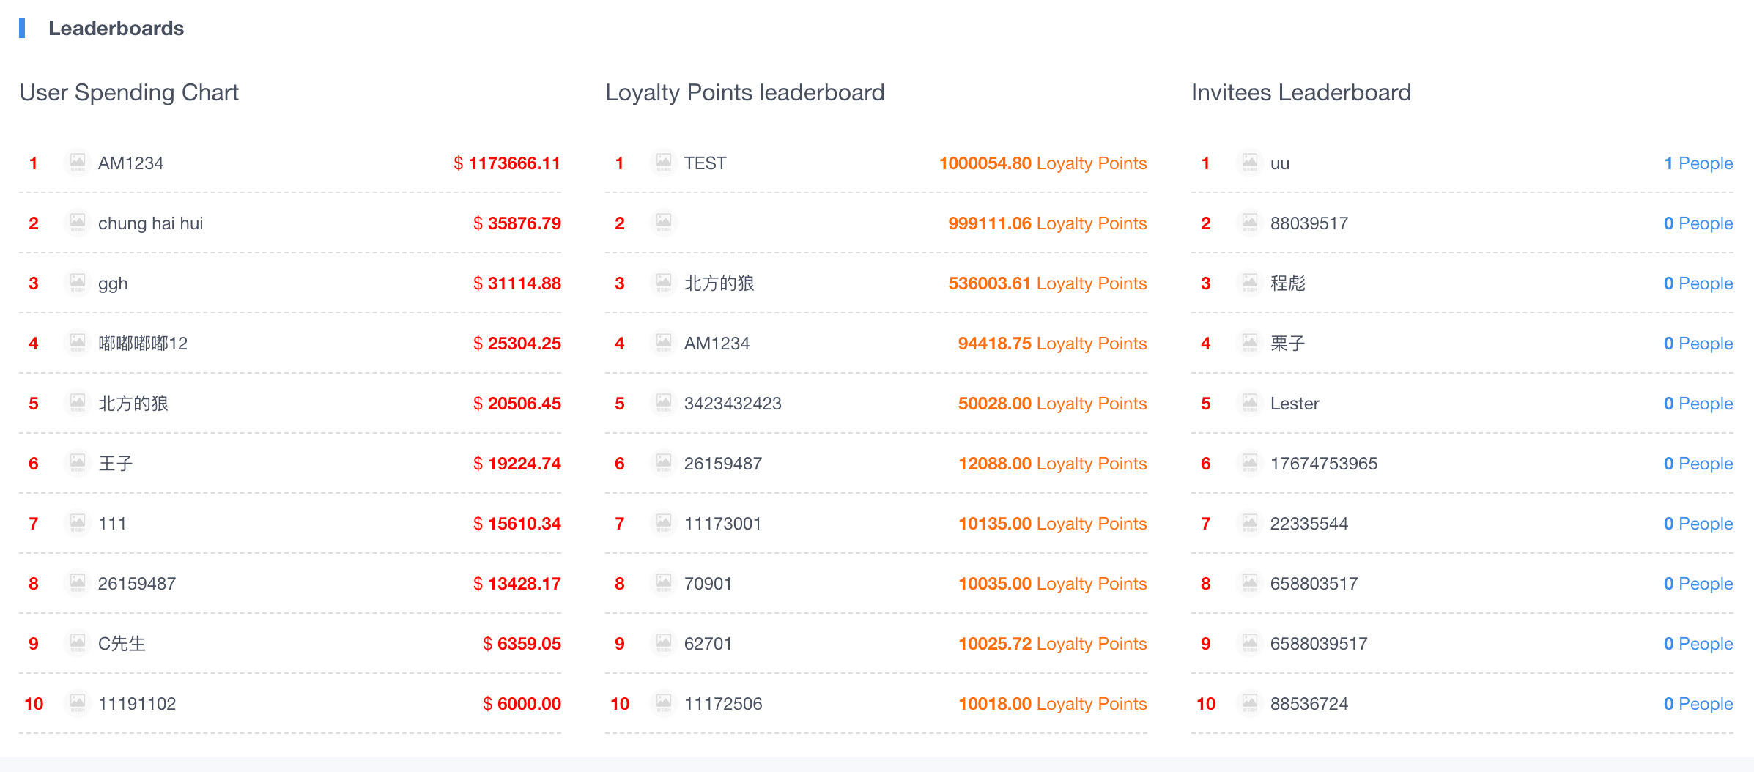The image size is (1754, 772).
Task: Click avatar icon next to chung hai hui
Action: (77, 222)
